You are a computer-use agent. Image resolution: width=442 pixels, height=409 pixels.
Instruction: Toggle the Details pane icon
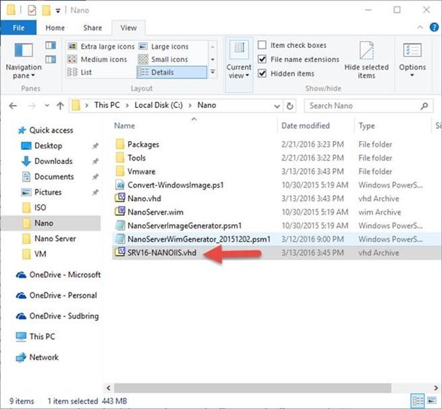51,59
